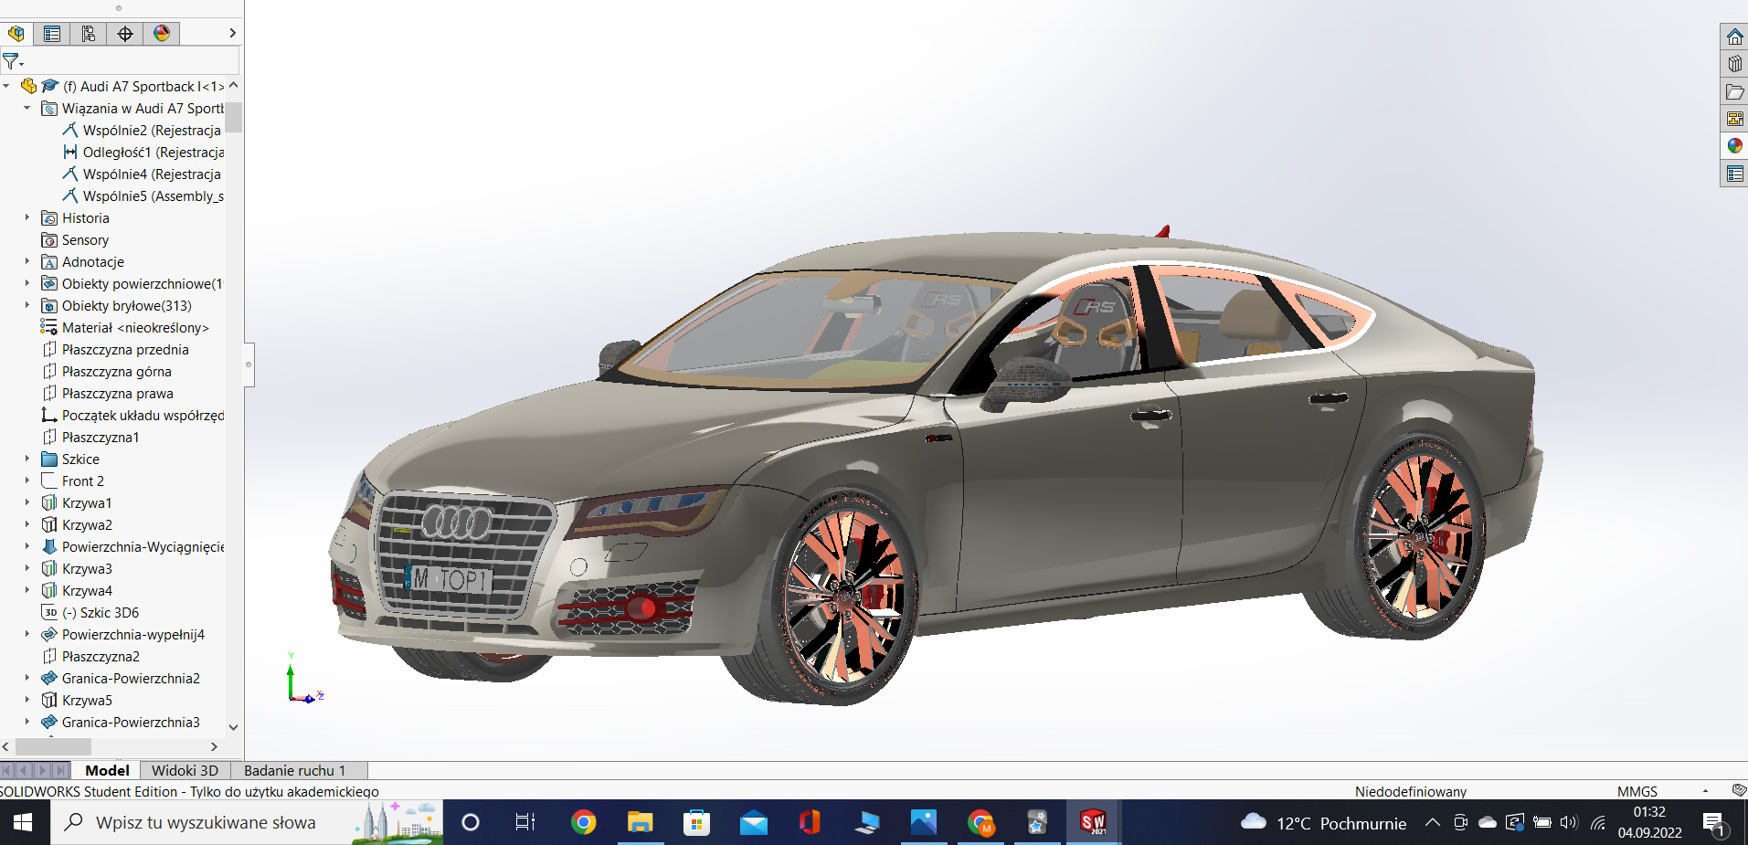The height and width of the screenshot is (845, 1748).
Task: Open the FeatureManager design tree tab
Action: (x=16, y=34)
